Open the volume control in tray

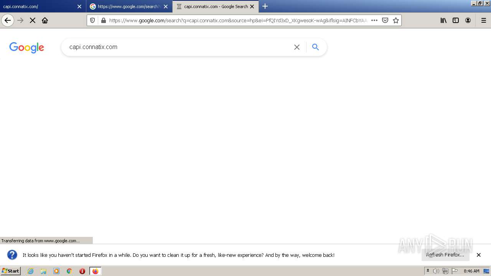click(x=436, y=271)
